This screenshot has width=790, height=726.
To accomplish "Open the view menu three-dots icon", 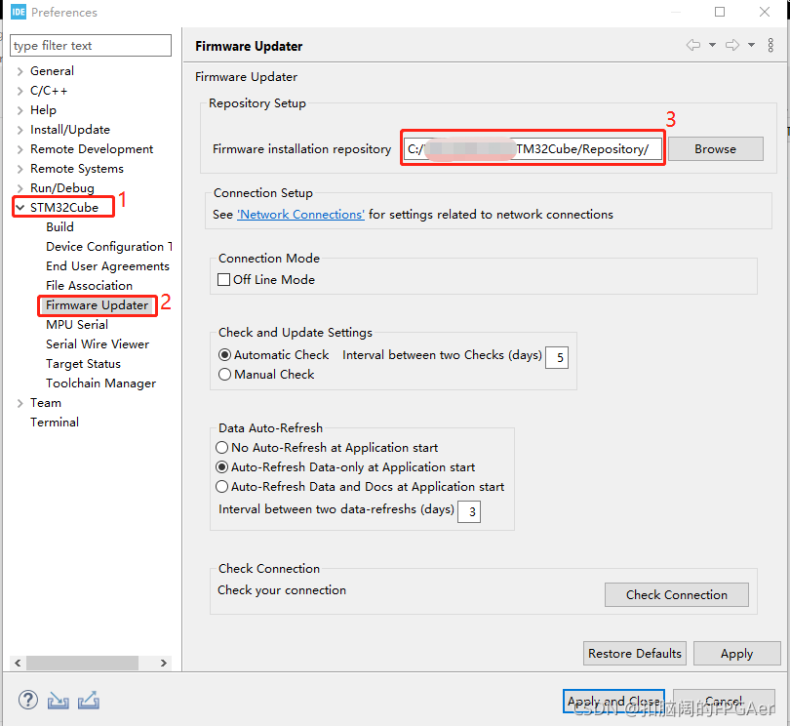I will [770, 45].
